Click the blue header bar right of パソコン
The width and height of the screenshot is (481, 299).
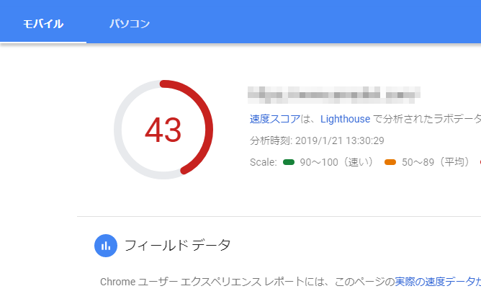click(x=324, y=22)
